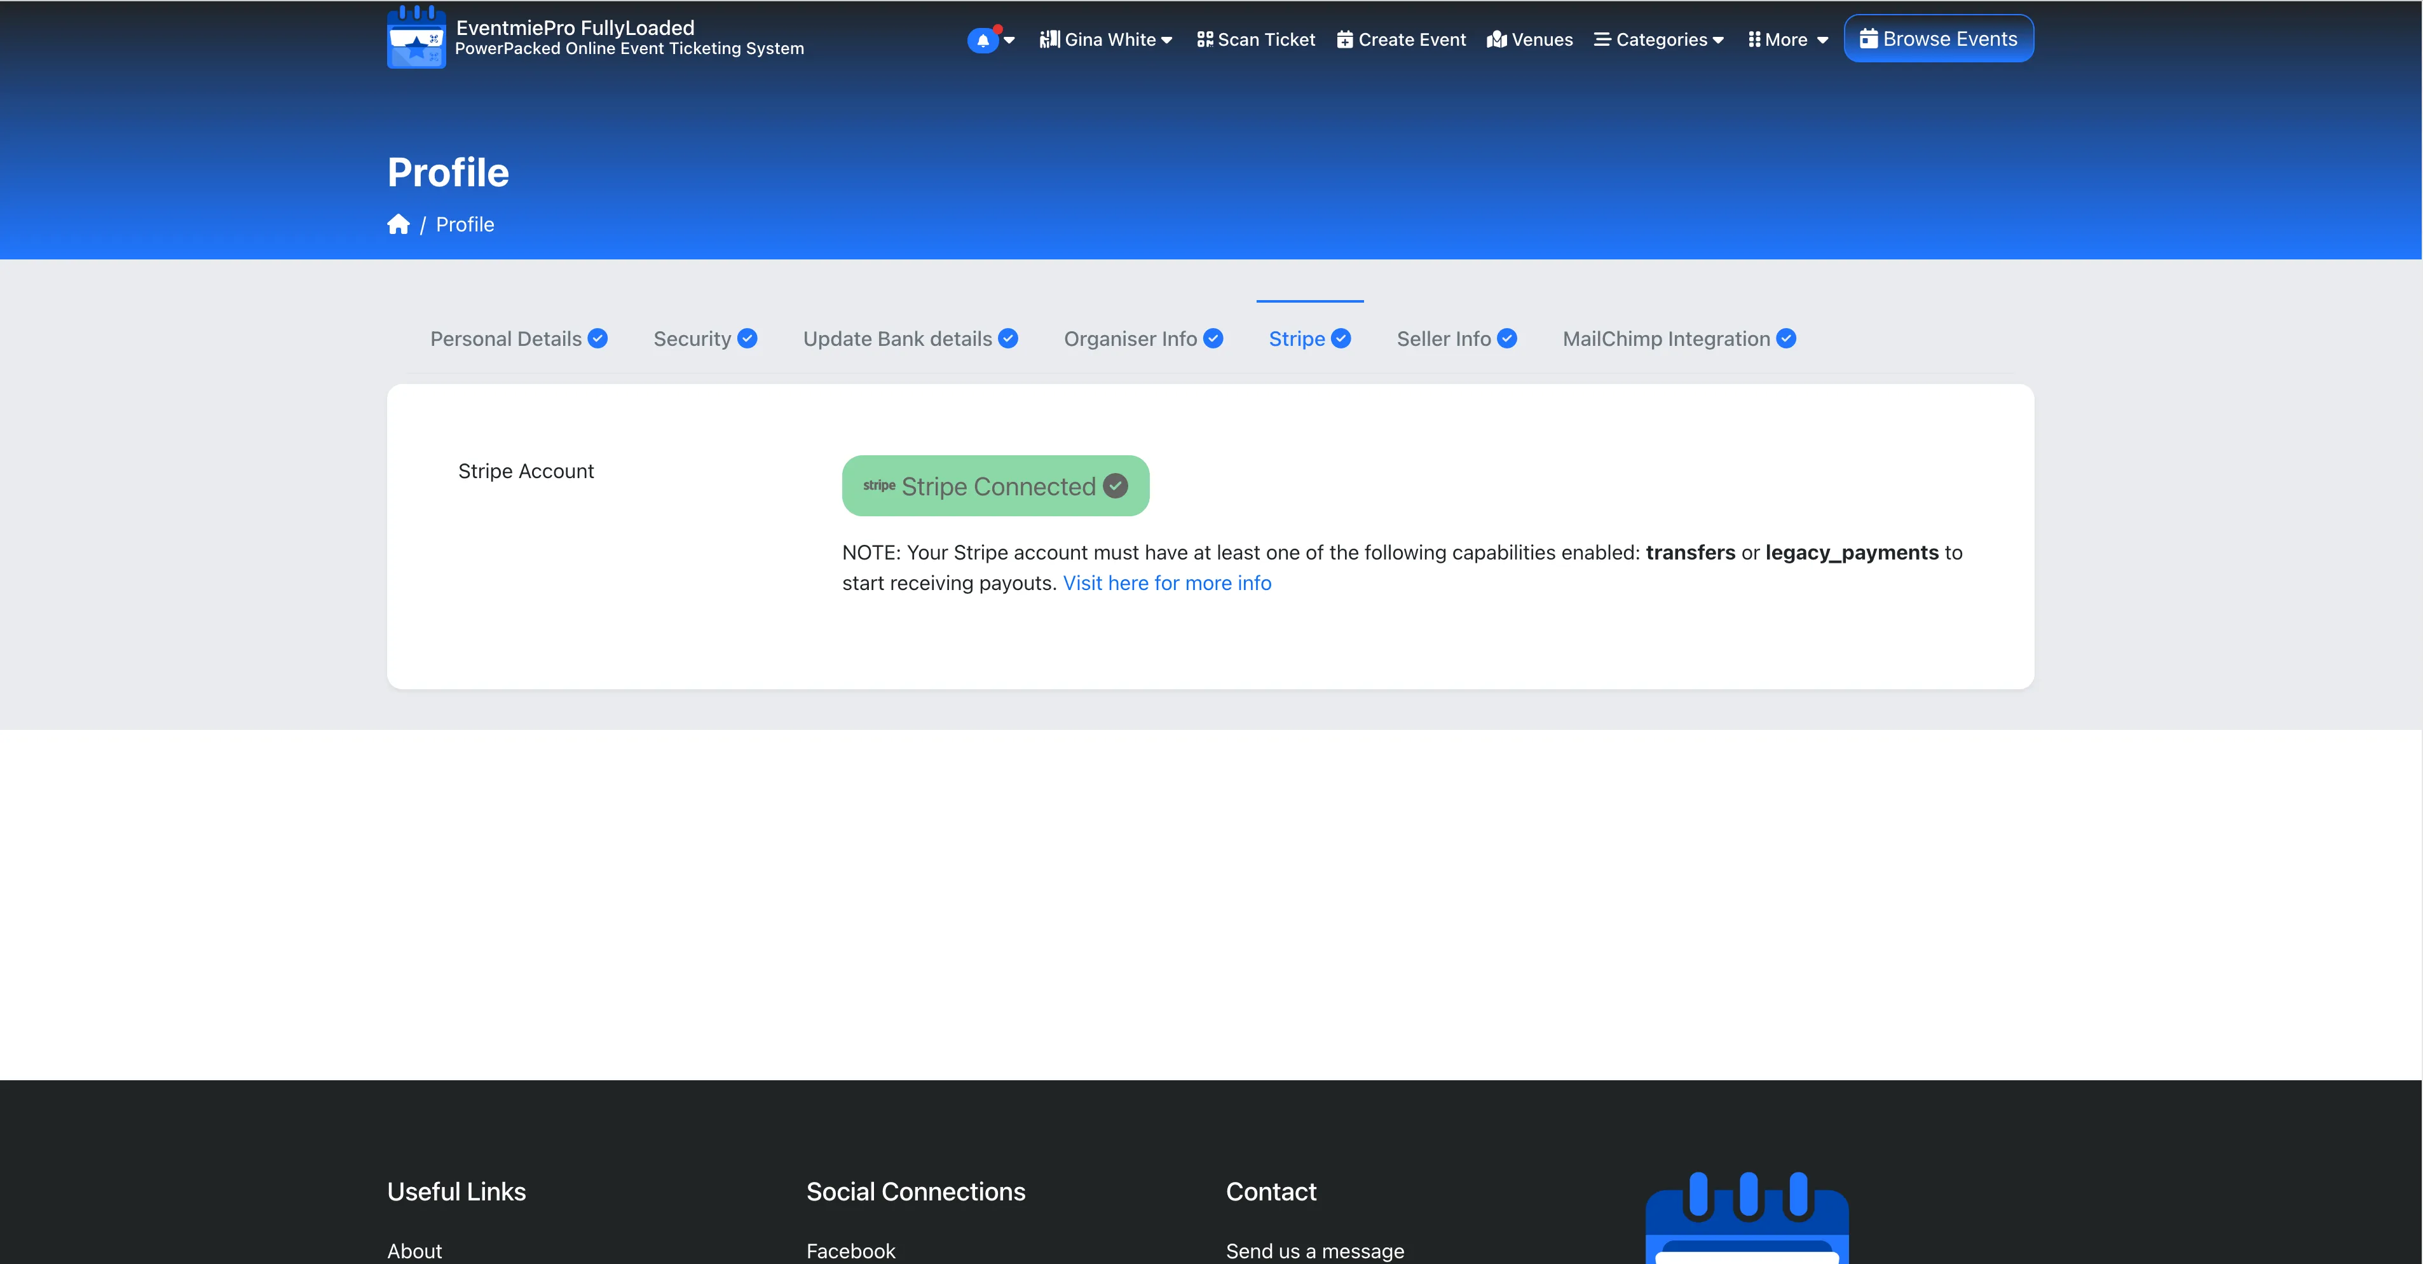Click the Stripe Connected status badge
Image resolution: width=2423 pixels, height=1264 pixels.
(x=995, y=486)
